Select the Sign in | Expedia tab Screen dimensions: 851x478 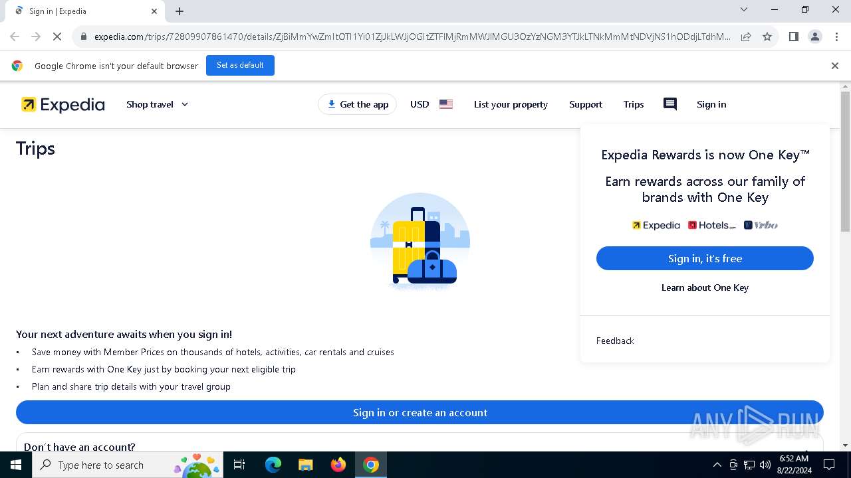click(84, 11)
